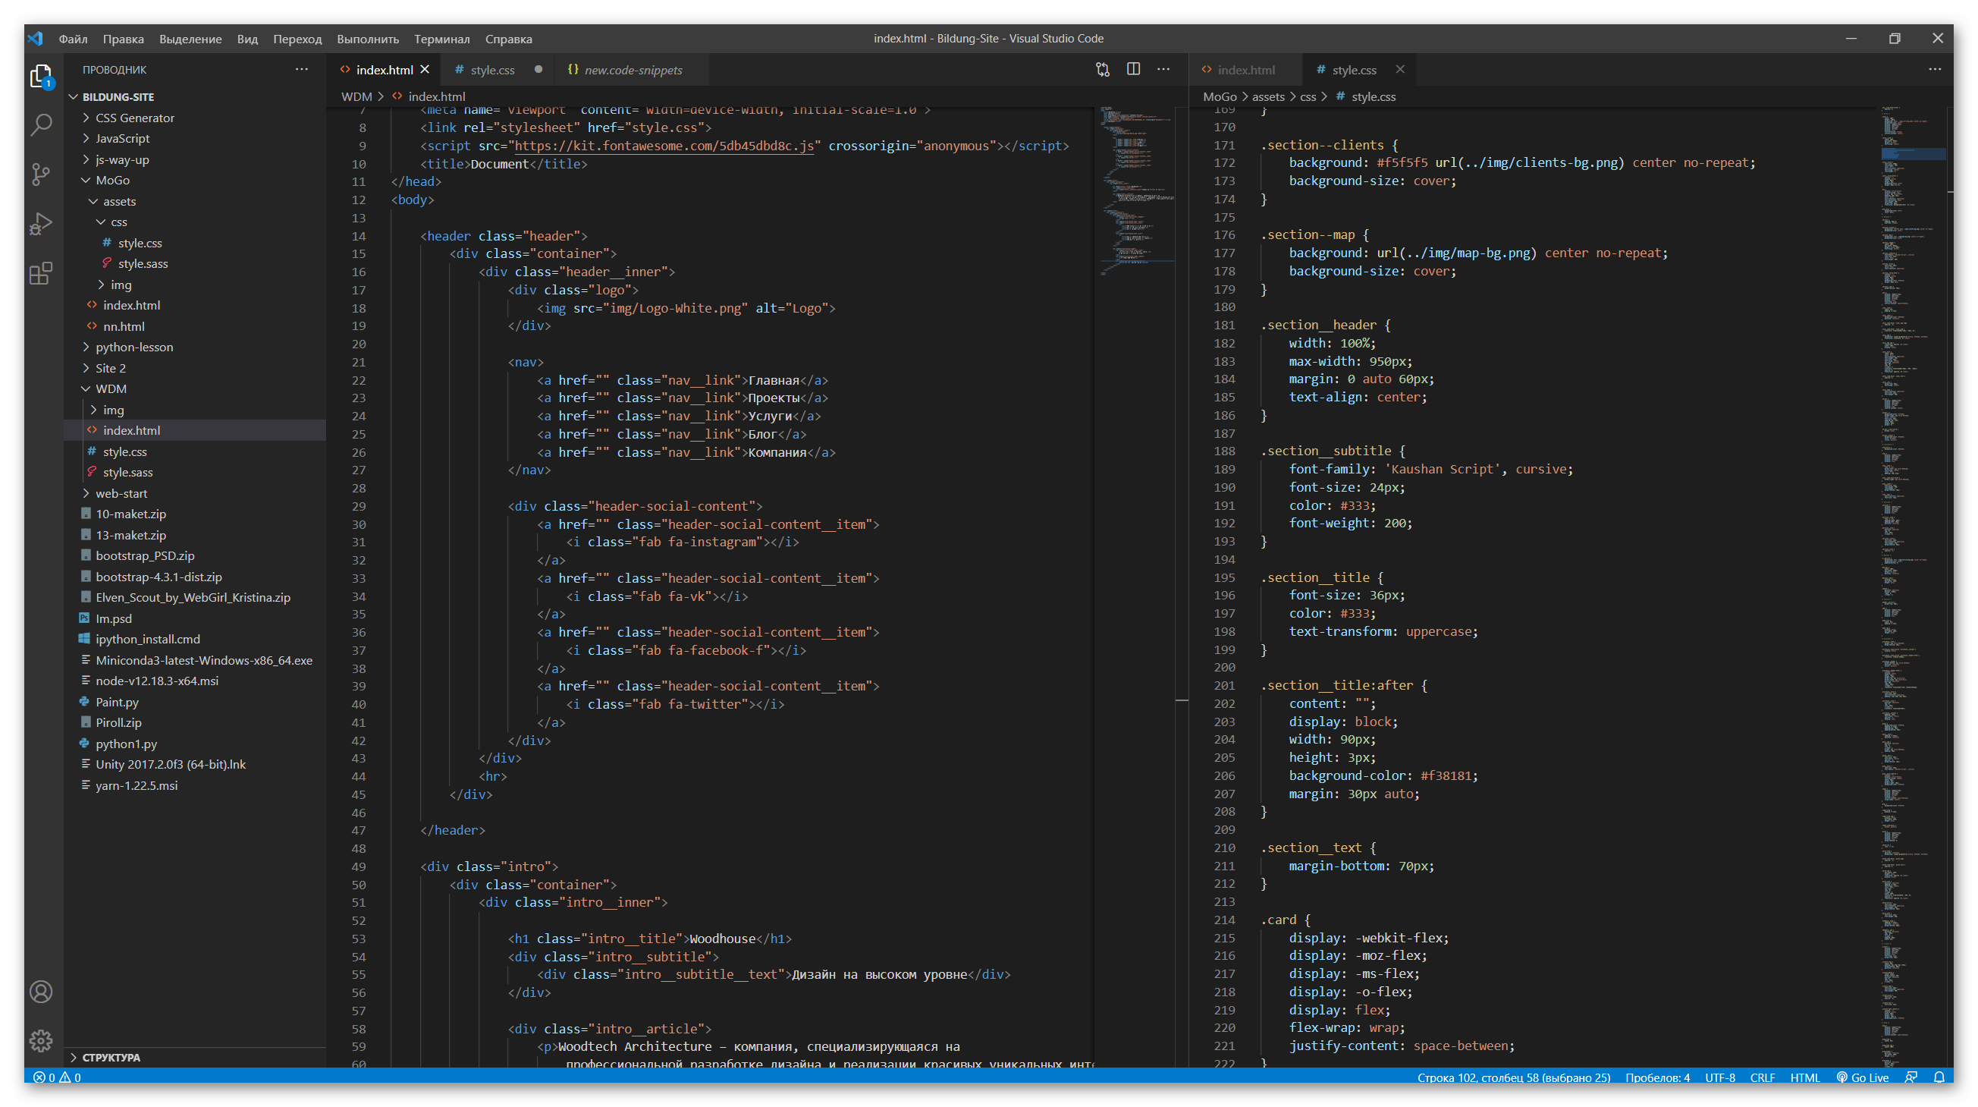Expand the JavaScript folder

[x=122, y=138]
